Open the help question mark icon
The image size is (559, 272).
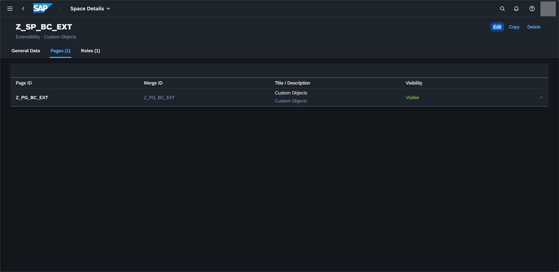click(x=532, y=9)
